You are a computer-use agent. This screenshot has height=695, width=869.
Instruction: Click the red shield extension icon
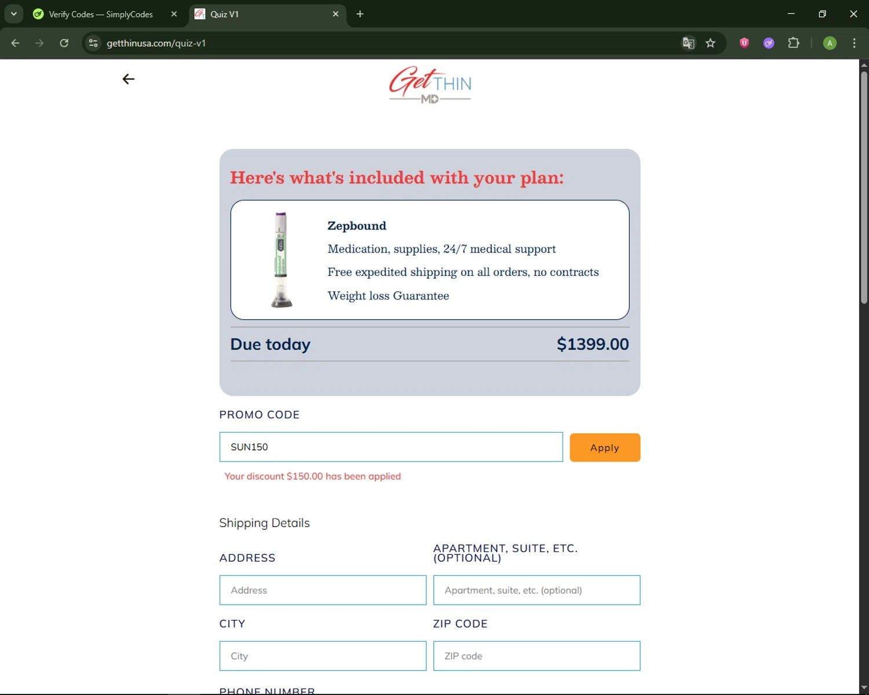744,43
